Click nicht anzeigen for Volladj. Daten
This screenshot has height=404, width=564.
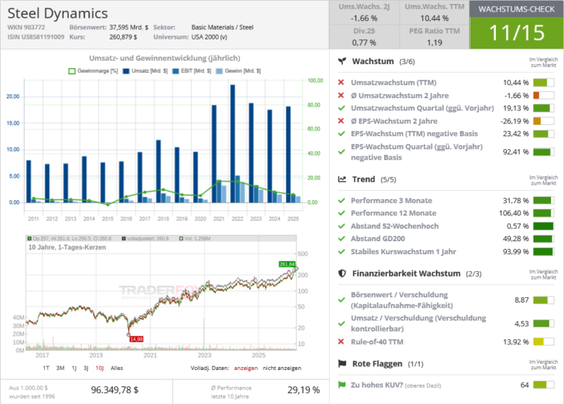(x=282, y=368)
